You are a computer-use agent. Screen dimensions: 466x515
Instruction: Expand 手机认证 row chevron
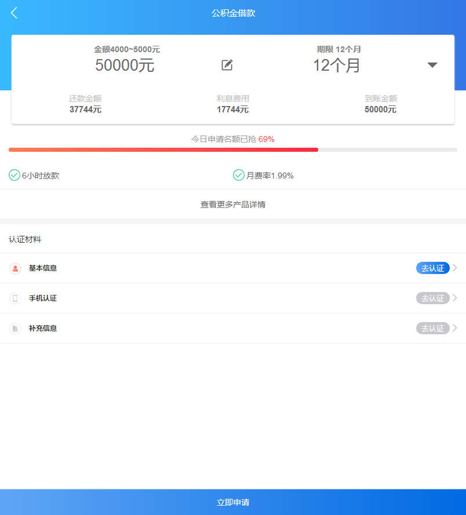coord(455,298)
